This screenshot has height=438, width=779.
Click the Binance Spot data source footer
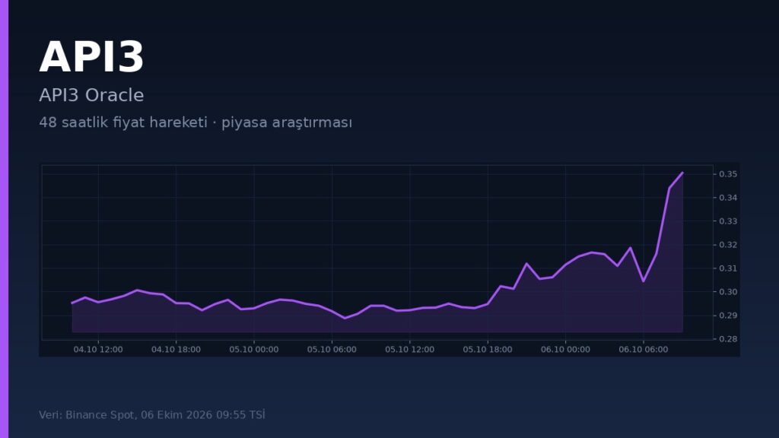point(152,414)
